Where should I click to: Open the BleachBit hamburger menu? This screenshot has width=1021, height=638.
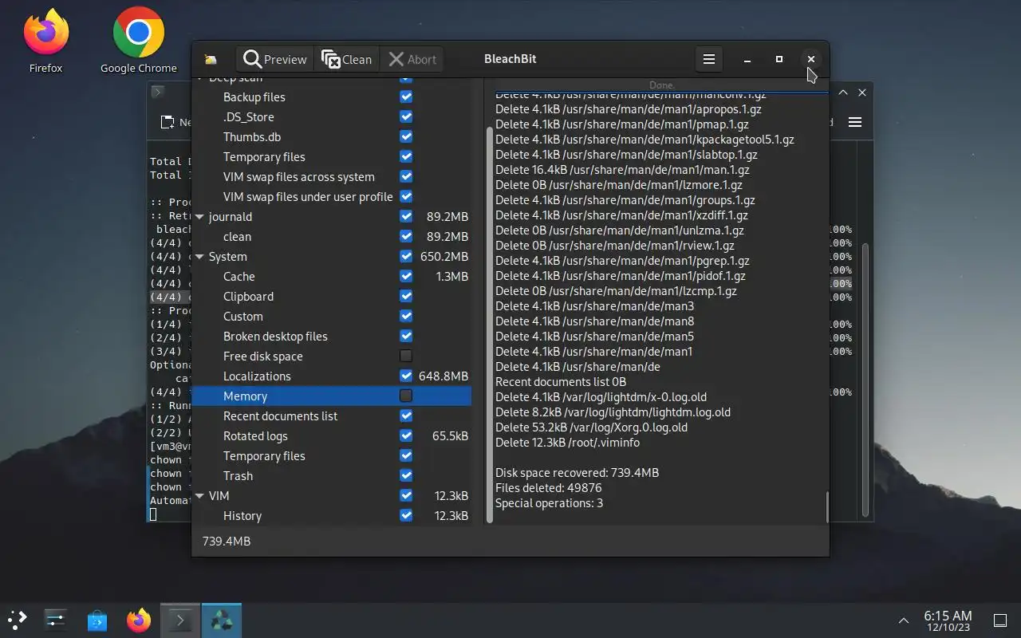708,59
